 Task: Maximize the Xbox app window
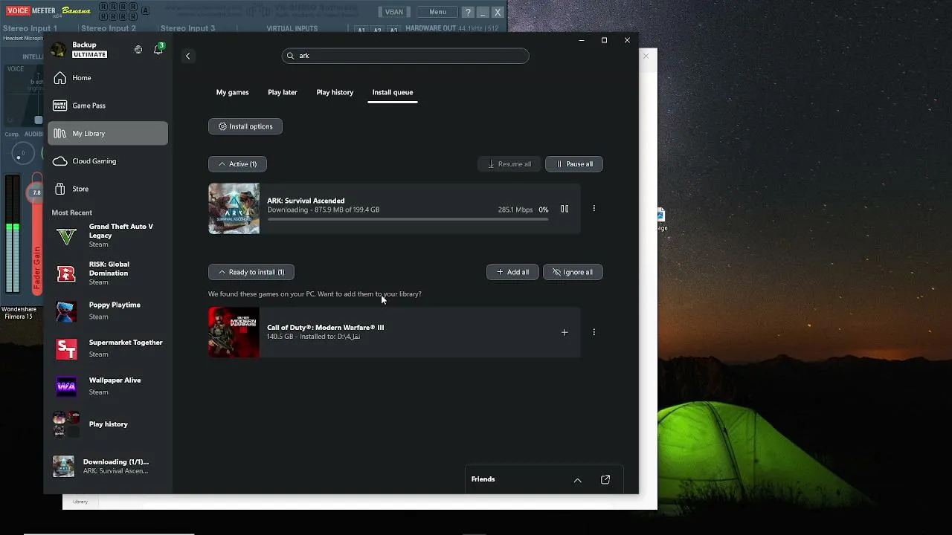[x=605, y=40]
